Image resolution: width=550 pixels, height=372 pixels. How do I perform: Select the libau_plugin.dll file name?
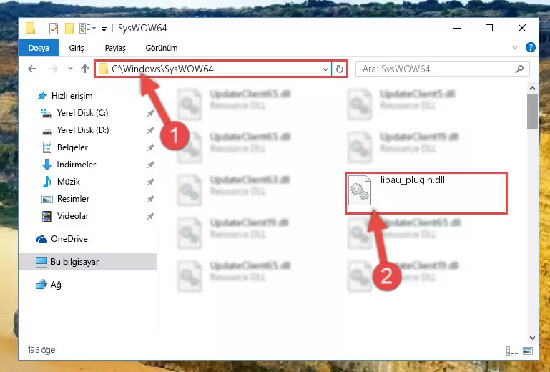[413, 180]
